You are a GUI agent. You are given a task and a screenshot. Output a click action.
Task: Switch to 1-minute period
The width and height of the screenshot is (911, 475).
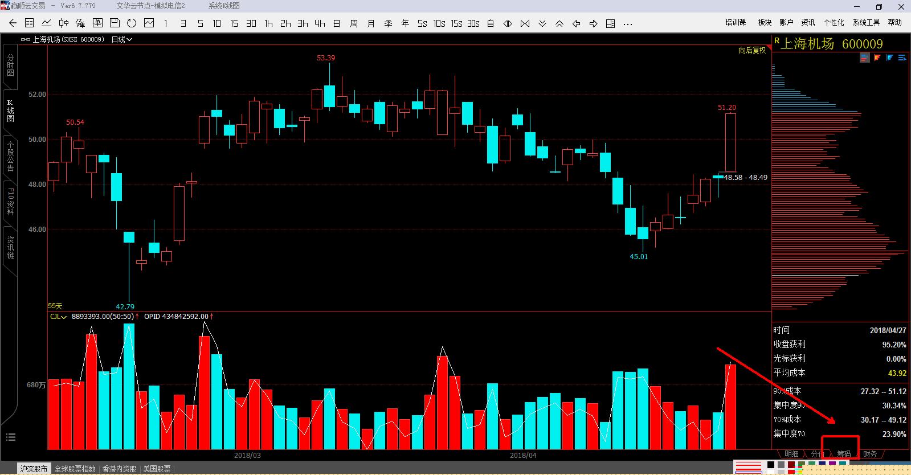click(x=166, y=23)
